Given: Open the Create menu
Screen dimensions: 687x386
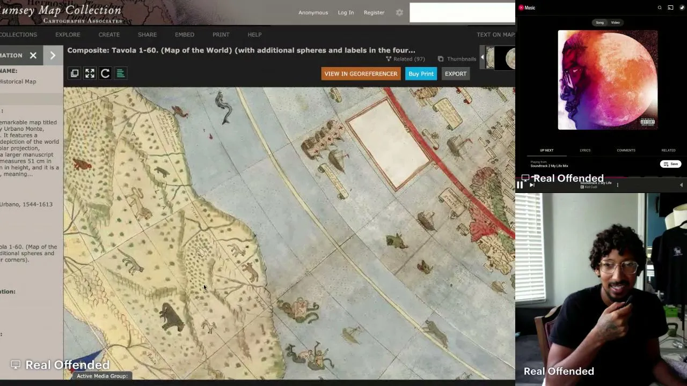Looking at the screenshot, I should [109, 34].
